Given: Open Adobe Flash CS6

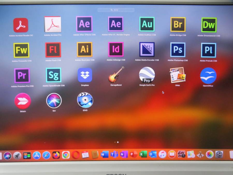Looking at the screenshot, I should coord(53,50).
